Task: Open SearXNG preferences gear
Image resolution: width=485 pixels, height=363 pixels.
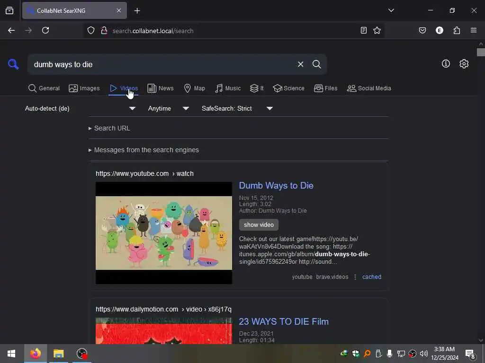Action: click(x=464, y=64)
